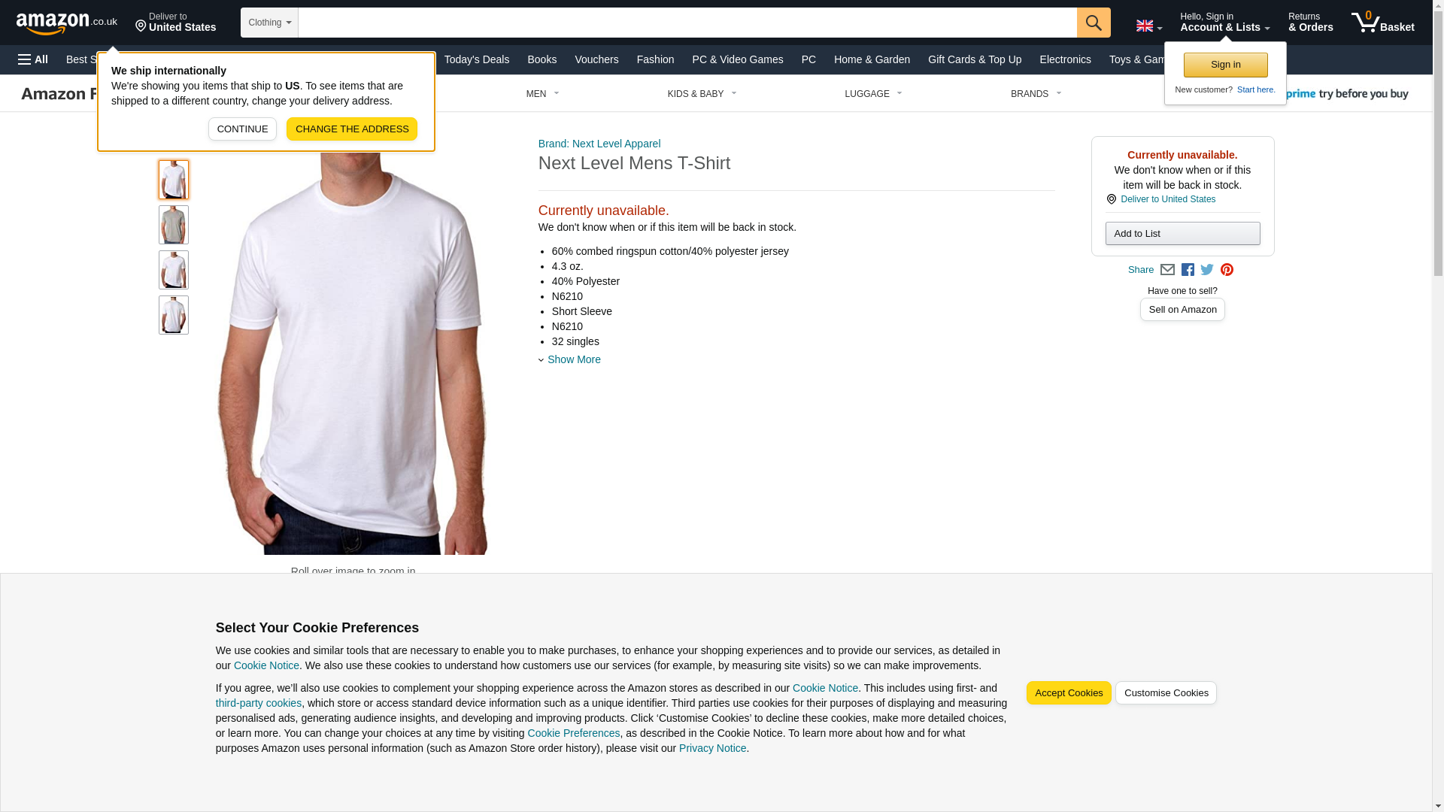1444x812 pixels.
Task: Open the LUGGAGE menu
Action: (x=873, y=94)
